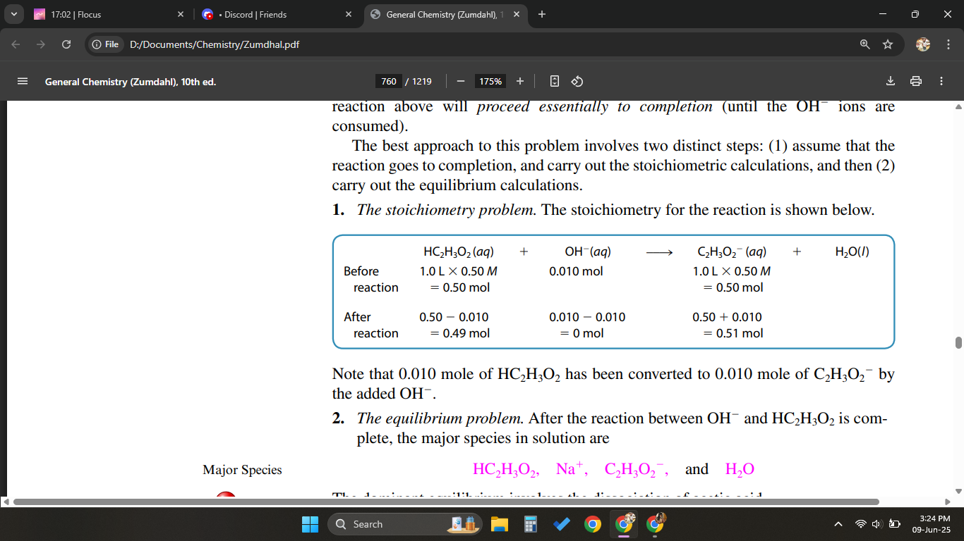This screenshot has width=964, height=541.
Task: Click 'The equilibrium problem.' heading
Action: (x=440, y=418)
